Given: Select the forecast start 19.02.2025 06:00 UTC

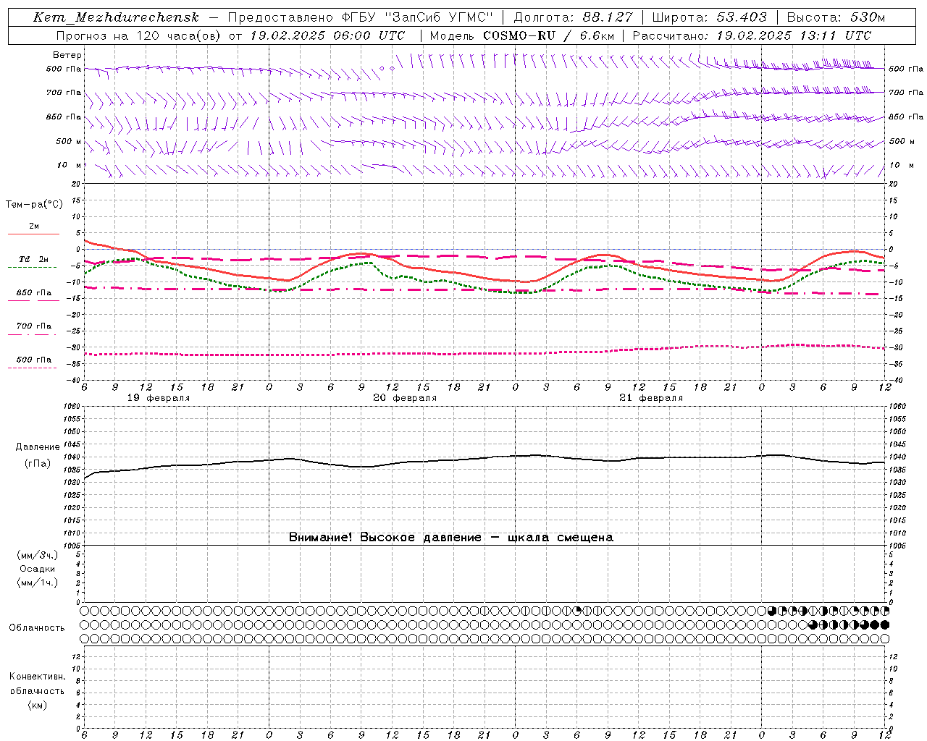Looking at the screenshot, I should pyautogui.click(x=327, y=35).
